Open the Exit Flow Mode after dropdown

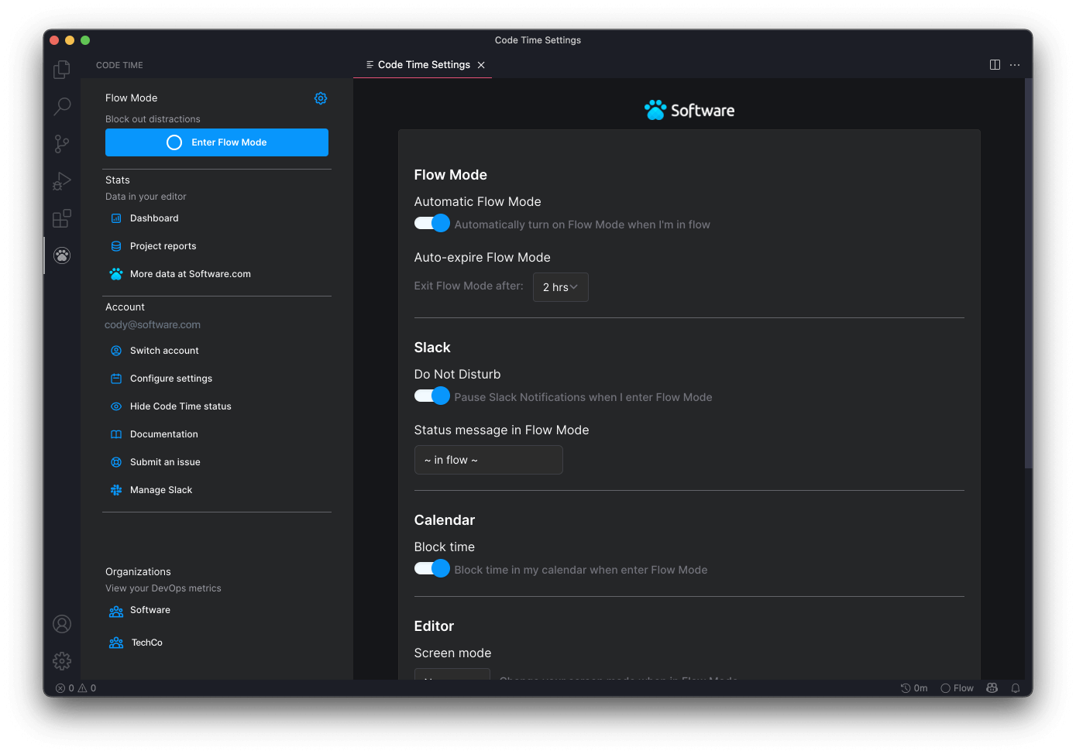click(x=560, y=287)
